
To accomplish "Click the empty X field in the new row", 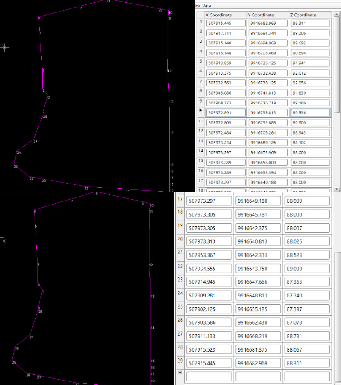I will click(x=209, y=376).
